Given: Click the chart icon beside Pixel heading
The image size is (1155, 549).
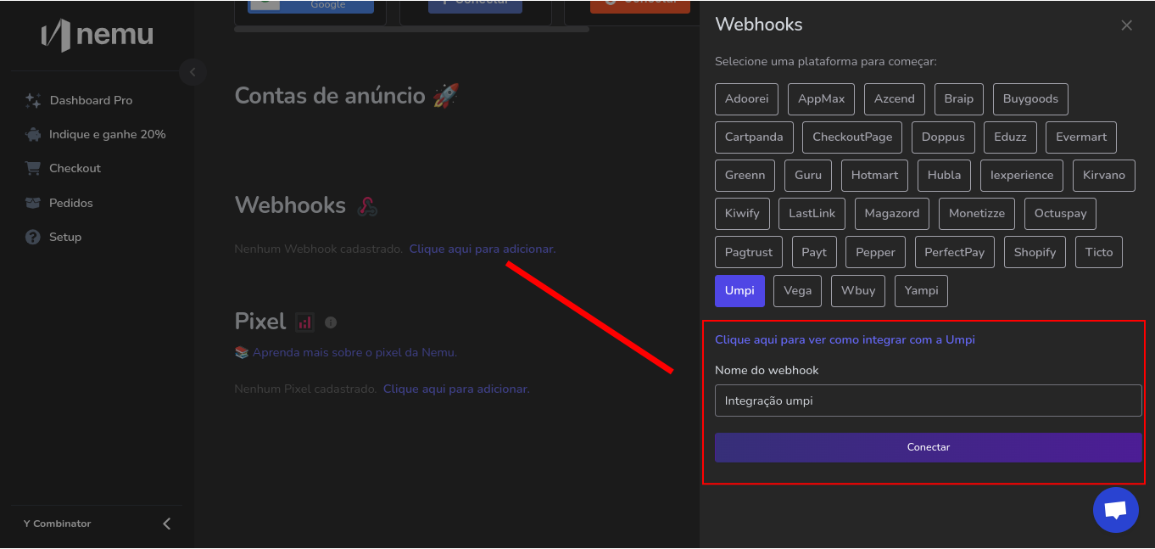Looking at the screenshot, I should [x=304, y=322].
